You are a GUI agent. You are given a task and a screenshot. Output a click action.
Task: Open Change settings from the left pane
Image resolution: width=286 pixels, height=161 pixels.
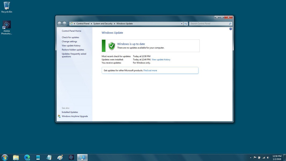tap(69, 42)
